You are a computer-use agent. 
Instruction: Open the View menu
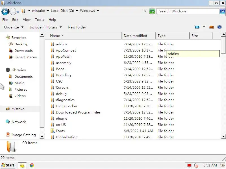pyautogui.click(x=27, y=19)
